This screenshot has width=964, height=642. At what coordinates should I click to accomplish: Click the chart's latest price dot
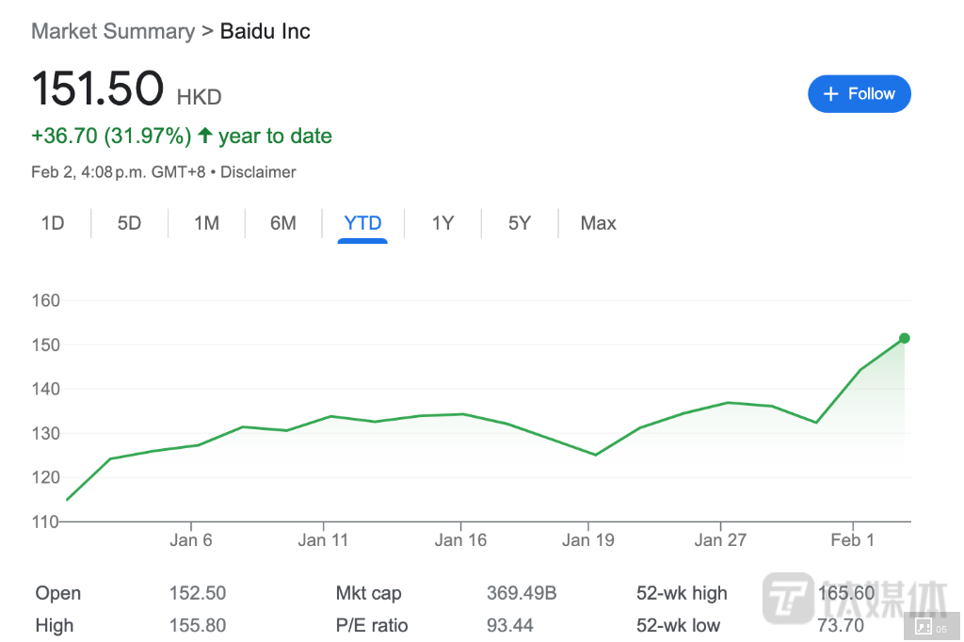click(905, 338)
